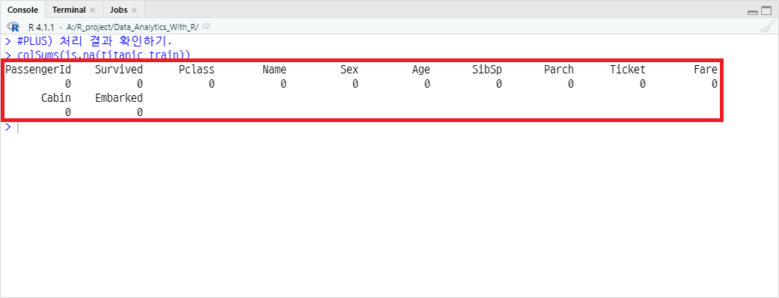Select the Cabin column name
Viewport: 779px width, 298px height.
click(x=56, y=98)
